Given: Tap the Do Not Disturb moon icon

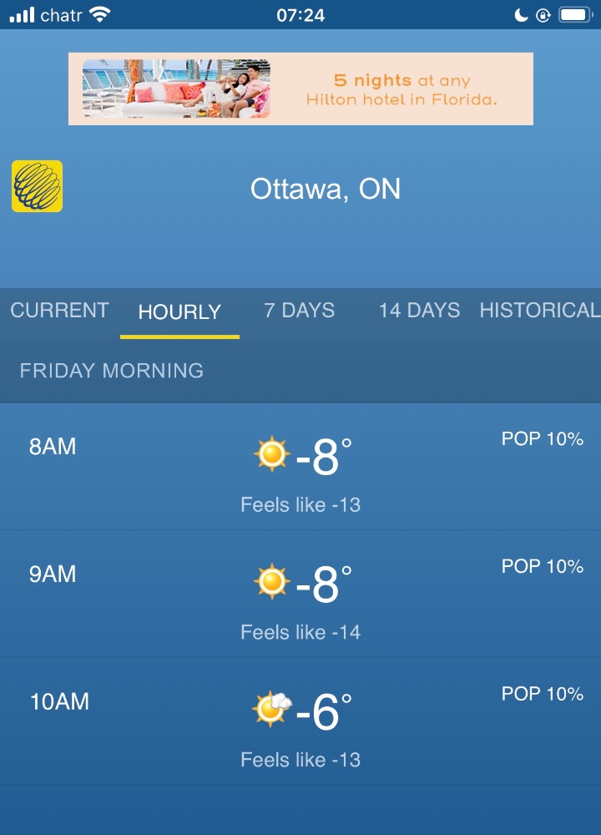Looking at the screenshot, I should point(521,15).
